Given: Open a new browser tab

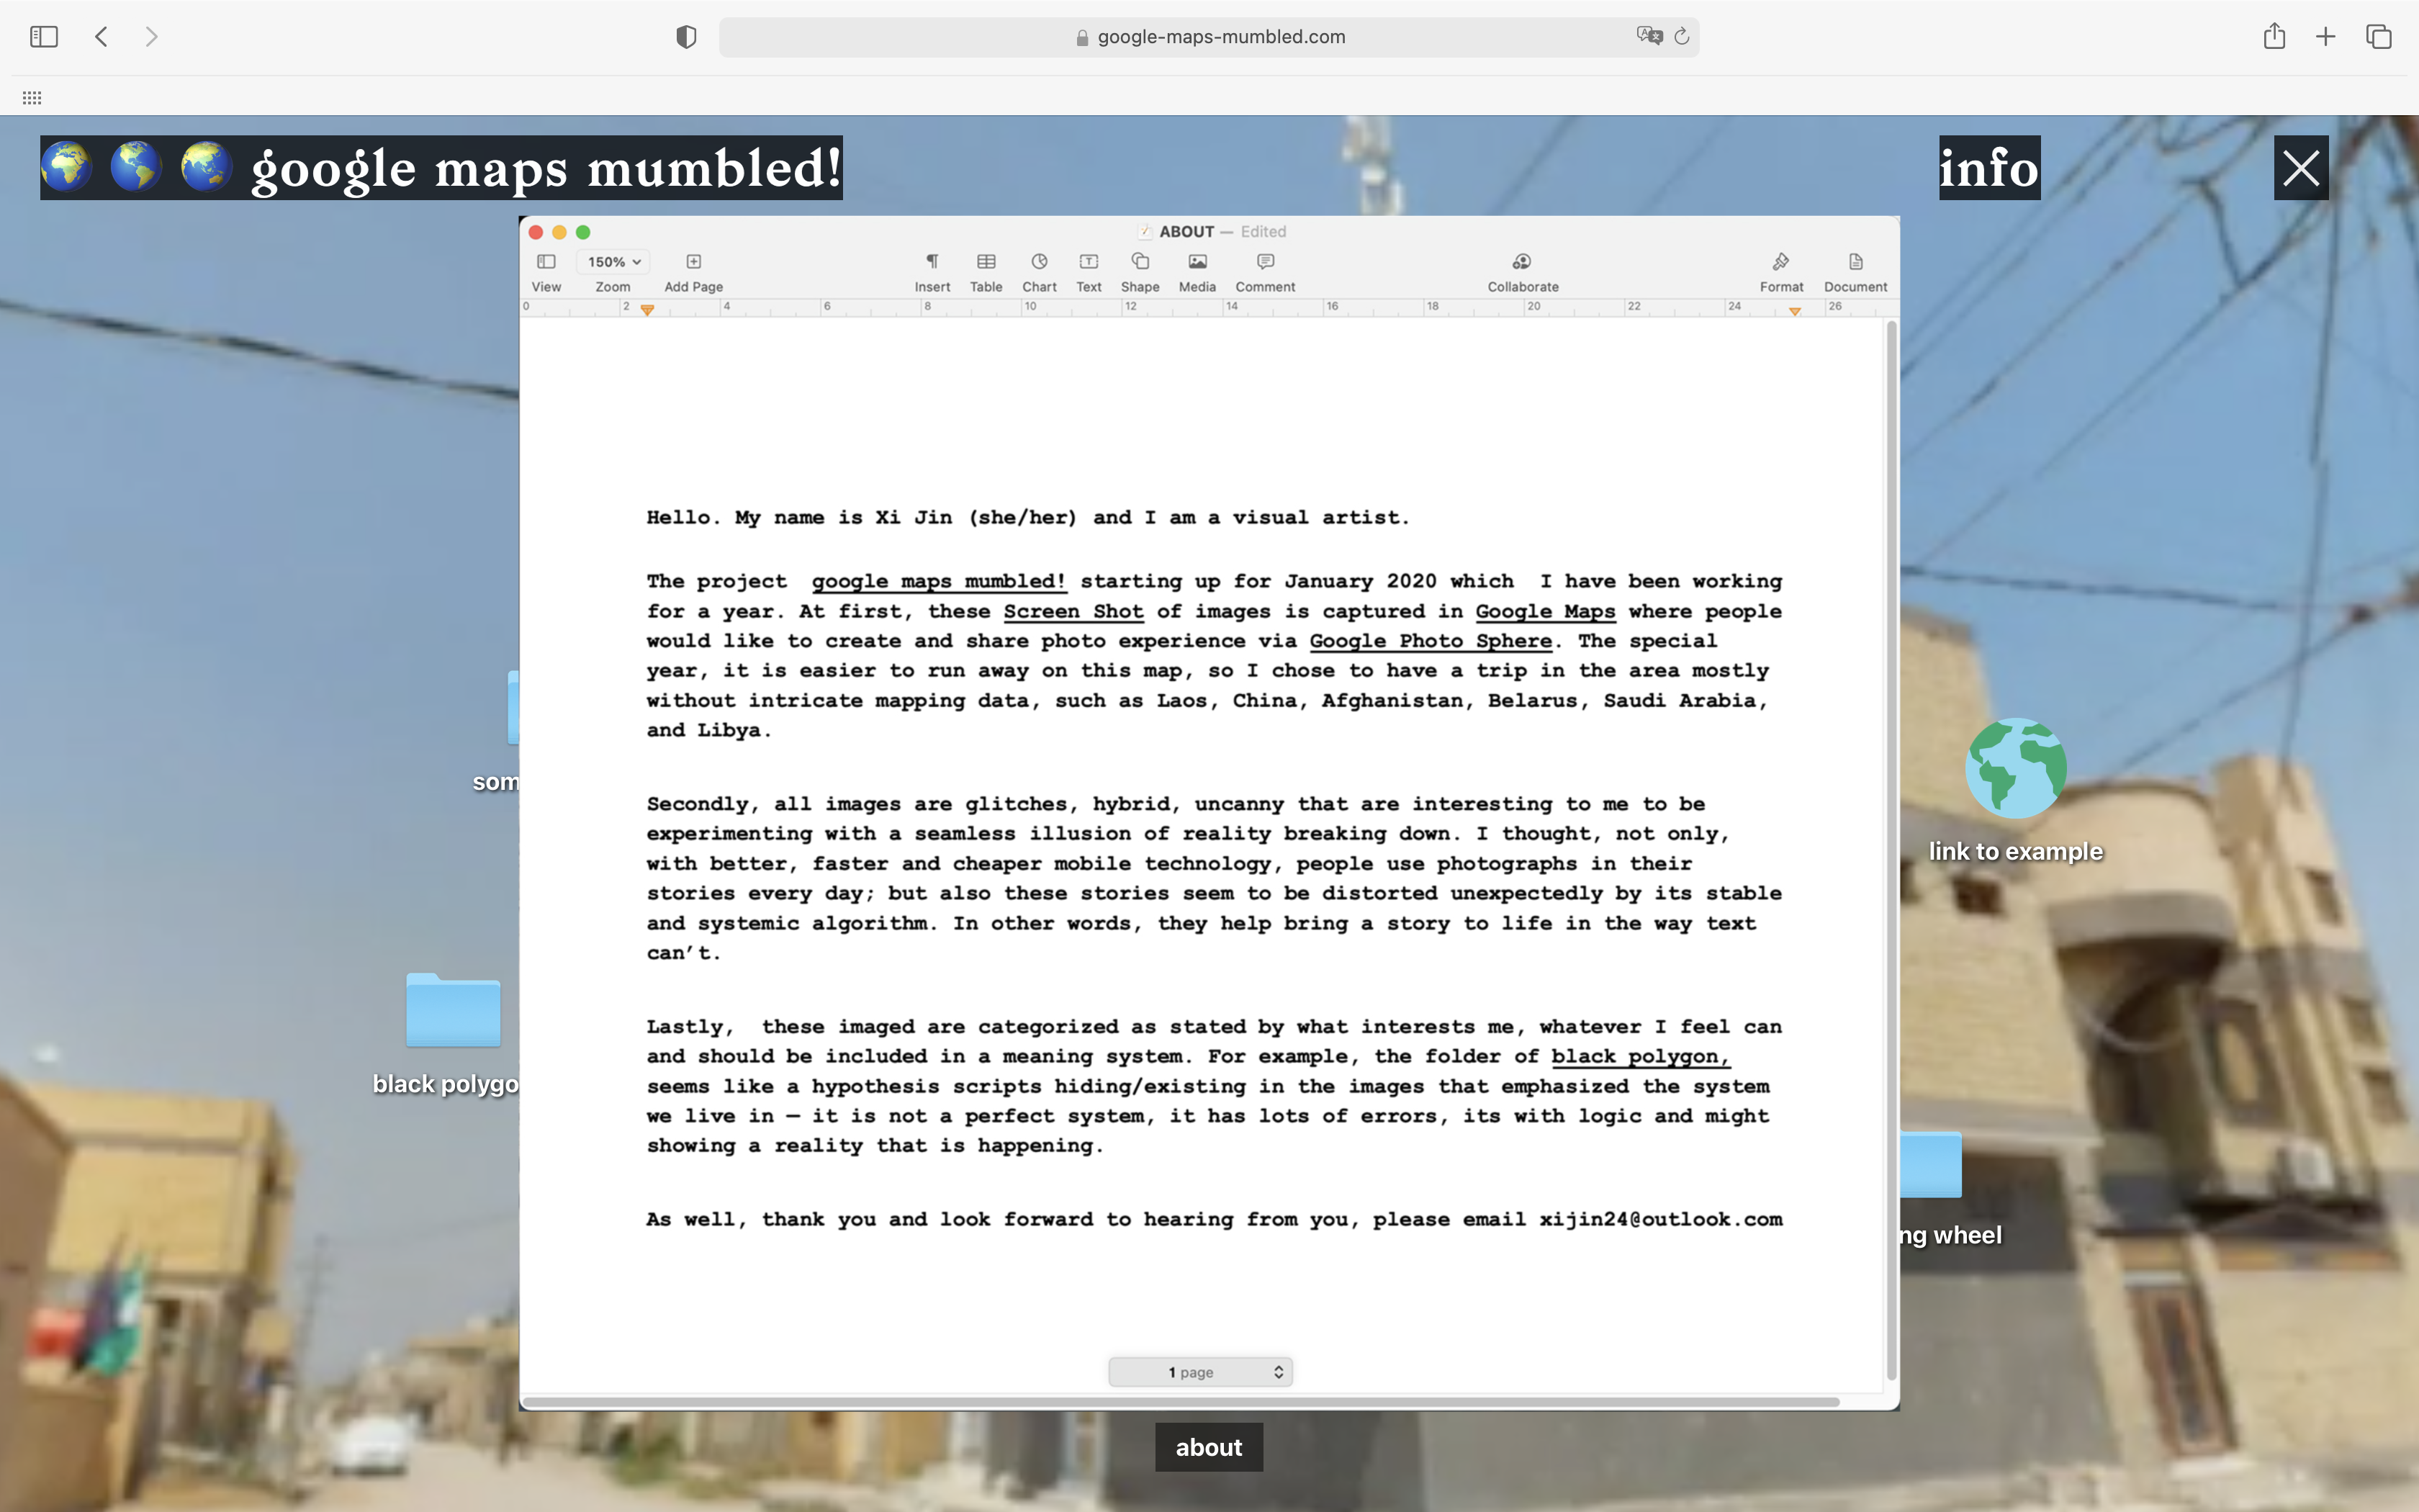Looking at the screenshot, I should click(x=2325, y=37).
